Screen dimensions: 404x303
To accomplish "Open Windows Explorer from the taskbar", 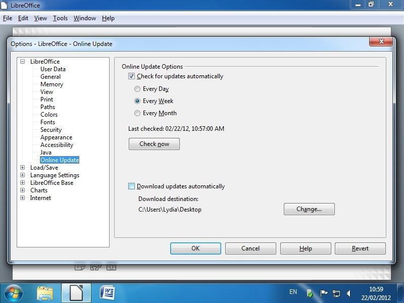I will tap(45, 293).
